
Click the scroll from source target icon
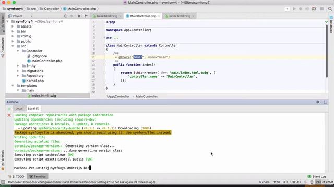click(66, 16)
